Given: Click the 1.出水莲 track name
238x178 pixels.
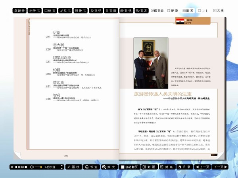Looking at the screenshot, I should (x=50, y=167).
